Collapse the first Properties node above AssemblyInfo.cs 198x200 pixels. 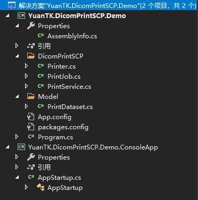17,26
